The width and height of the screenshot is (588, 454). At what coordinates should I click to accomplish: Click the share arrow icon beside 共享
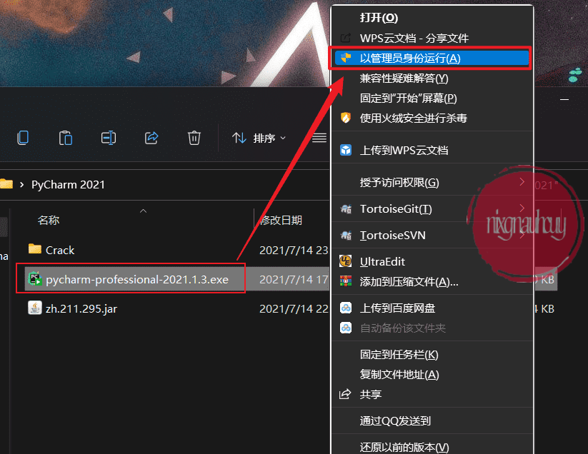click(345, 394)
